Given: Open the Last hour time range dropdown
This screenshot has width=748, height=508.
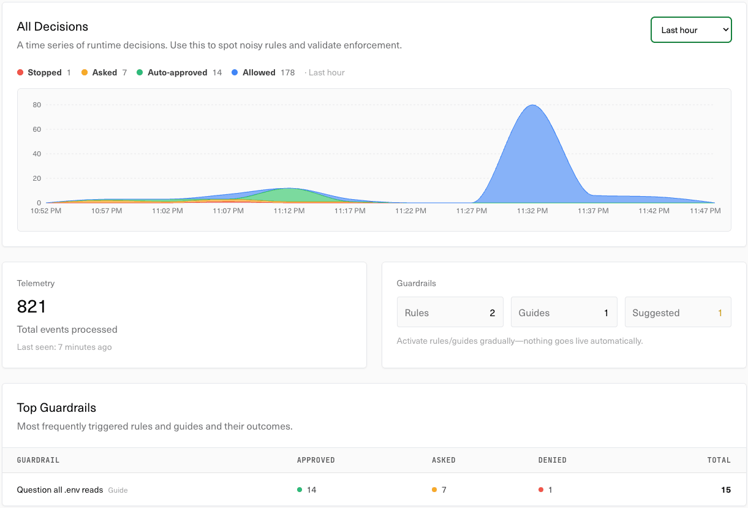Looking at the screenshot, I should click(691, 30).
